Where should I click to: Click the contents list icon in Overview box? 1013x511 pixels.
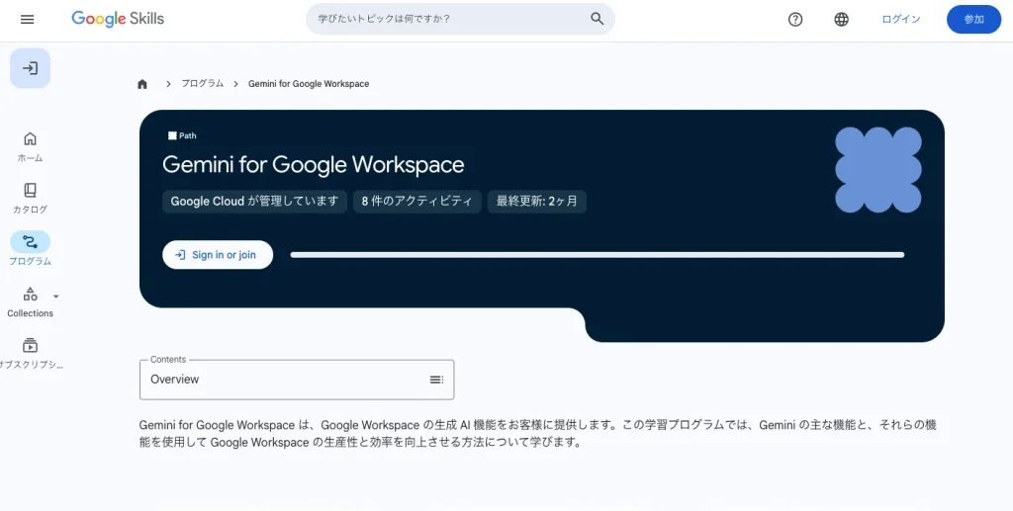pyautogui.click(x=436, y=380)
